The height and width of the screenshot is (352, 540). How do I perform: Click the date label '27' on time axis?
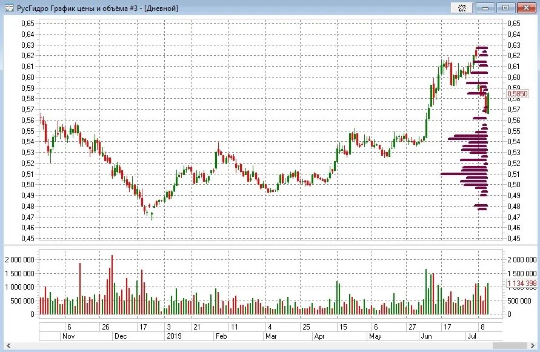(x=412, y=327)
